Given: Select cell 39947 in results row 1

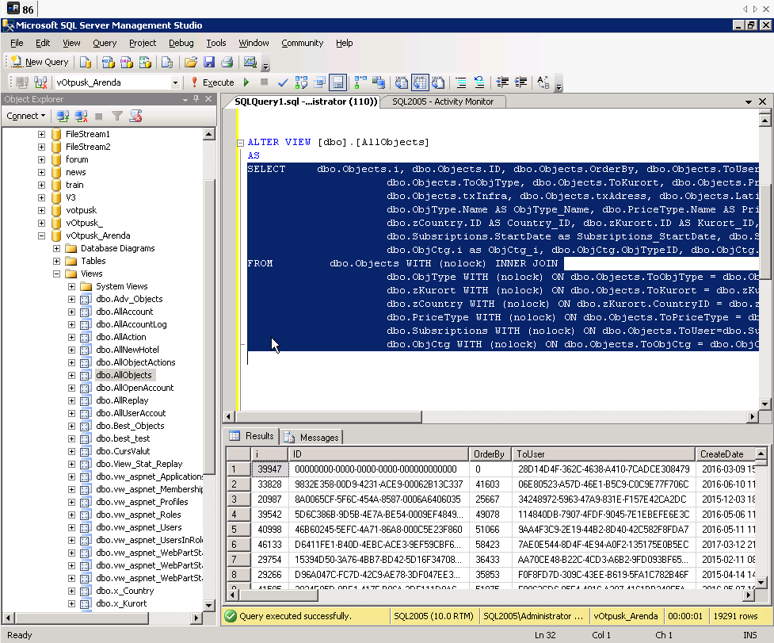Looking at the screenshot, I should click(x=269, y=469).
